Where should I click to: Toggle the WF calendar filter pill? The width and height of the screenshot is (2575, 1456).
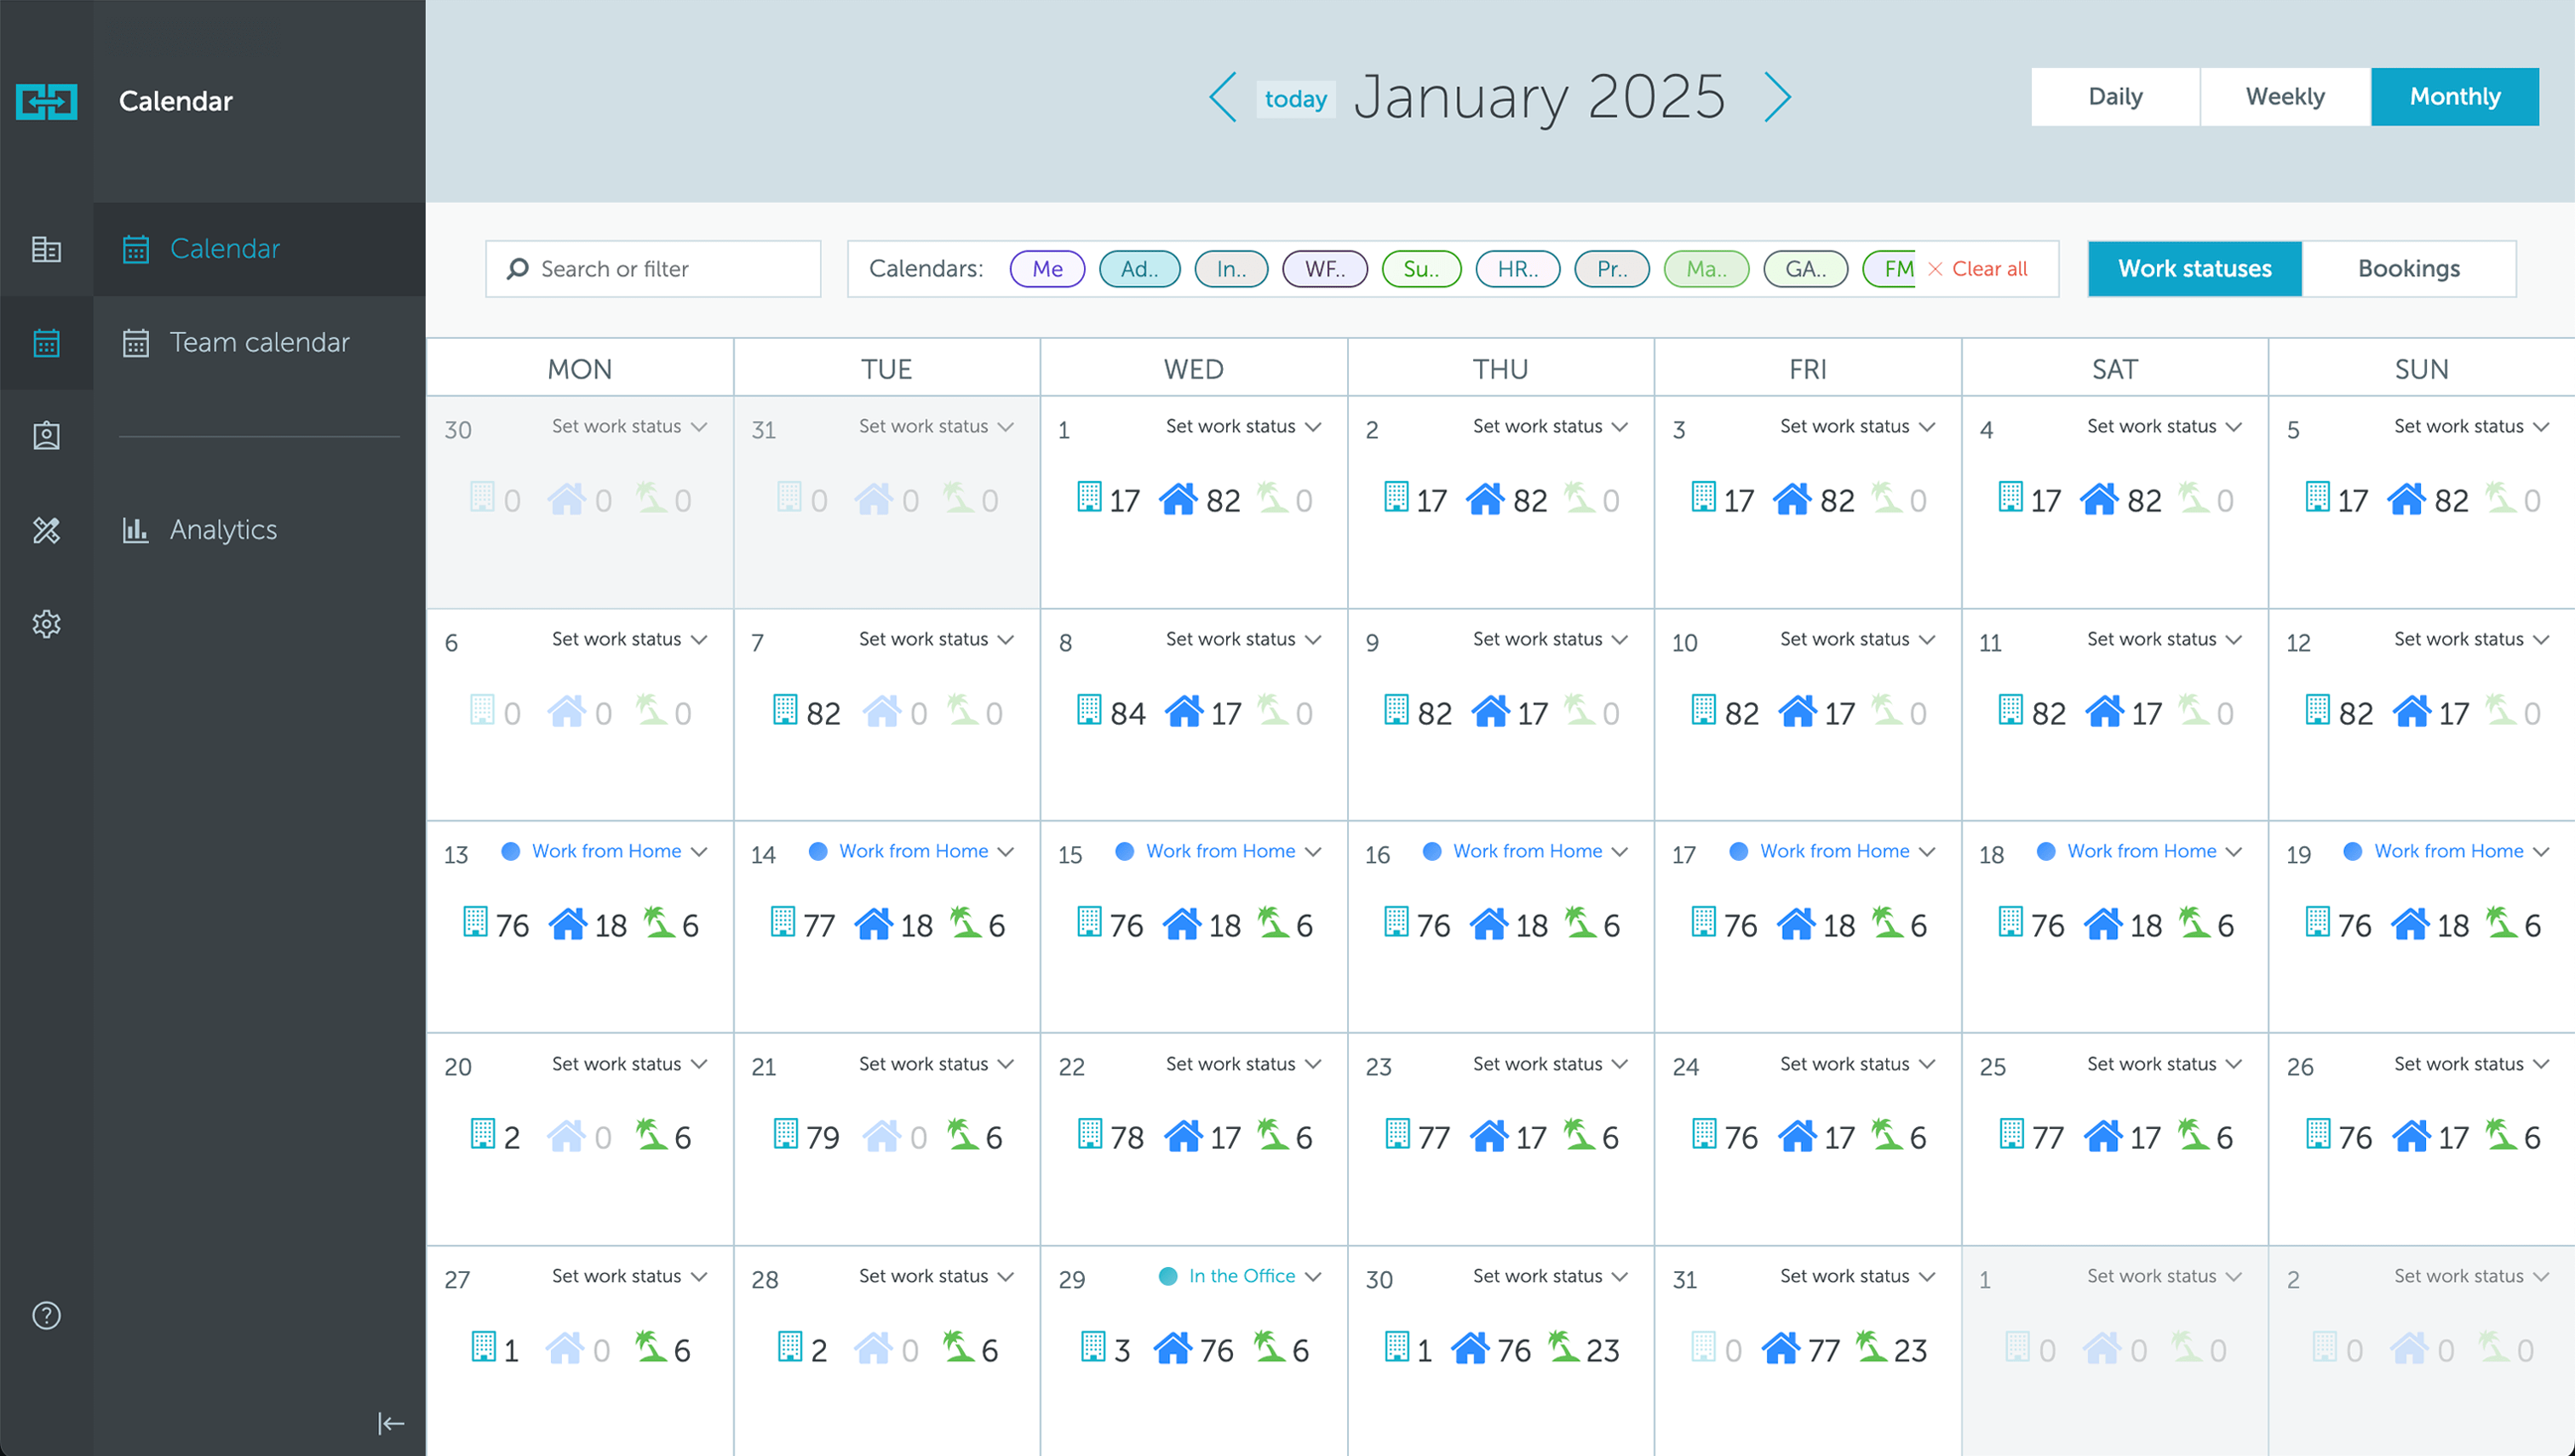pos(1324,268)
